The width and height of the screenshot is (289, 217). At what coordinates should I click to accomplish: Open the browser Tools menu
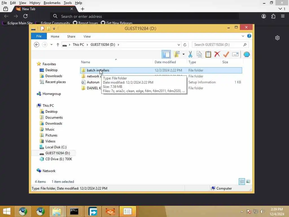pyautogui.click(x=67, y=3)
